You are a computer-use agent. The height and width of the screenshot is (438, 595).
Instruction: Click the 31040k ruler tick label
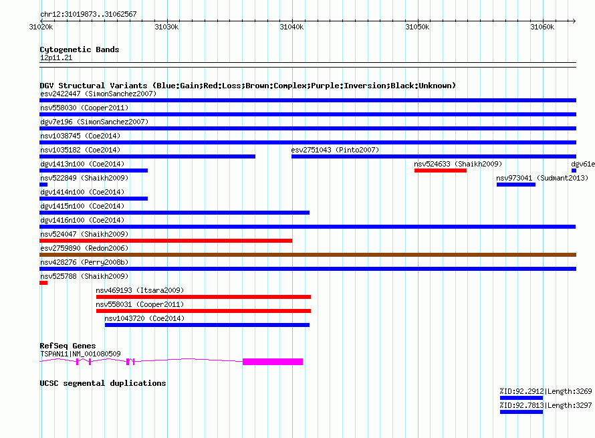[x=291, y=27]
